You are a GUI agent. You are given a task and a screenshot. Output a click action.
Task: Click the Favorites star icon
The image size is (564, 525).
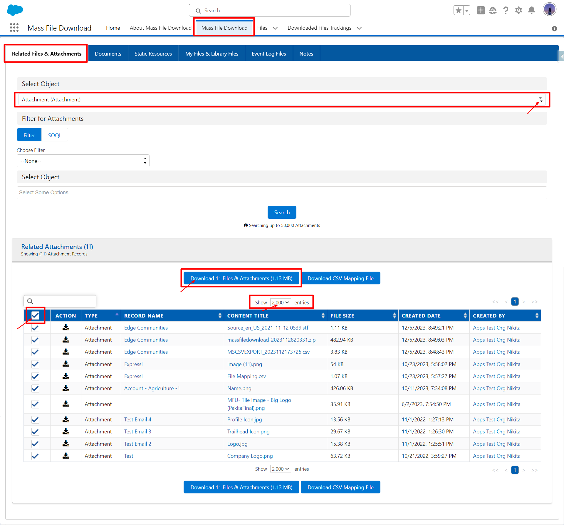tap(458, 11)
